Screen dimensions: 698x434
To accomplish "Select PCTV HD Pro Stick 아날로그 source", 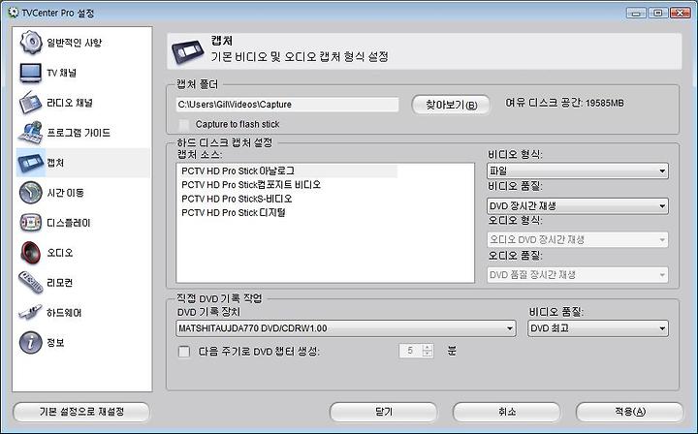I will click(x=287, y=170).
